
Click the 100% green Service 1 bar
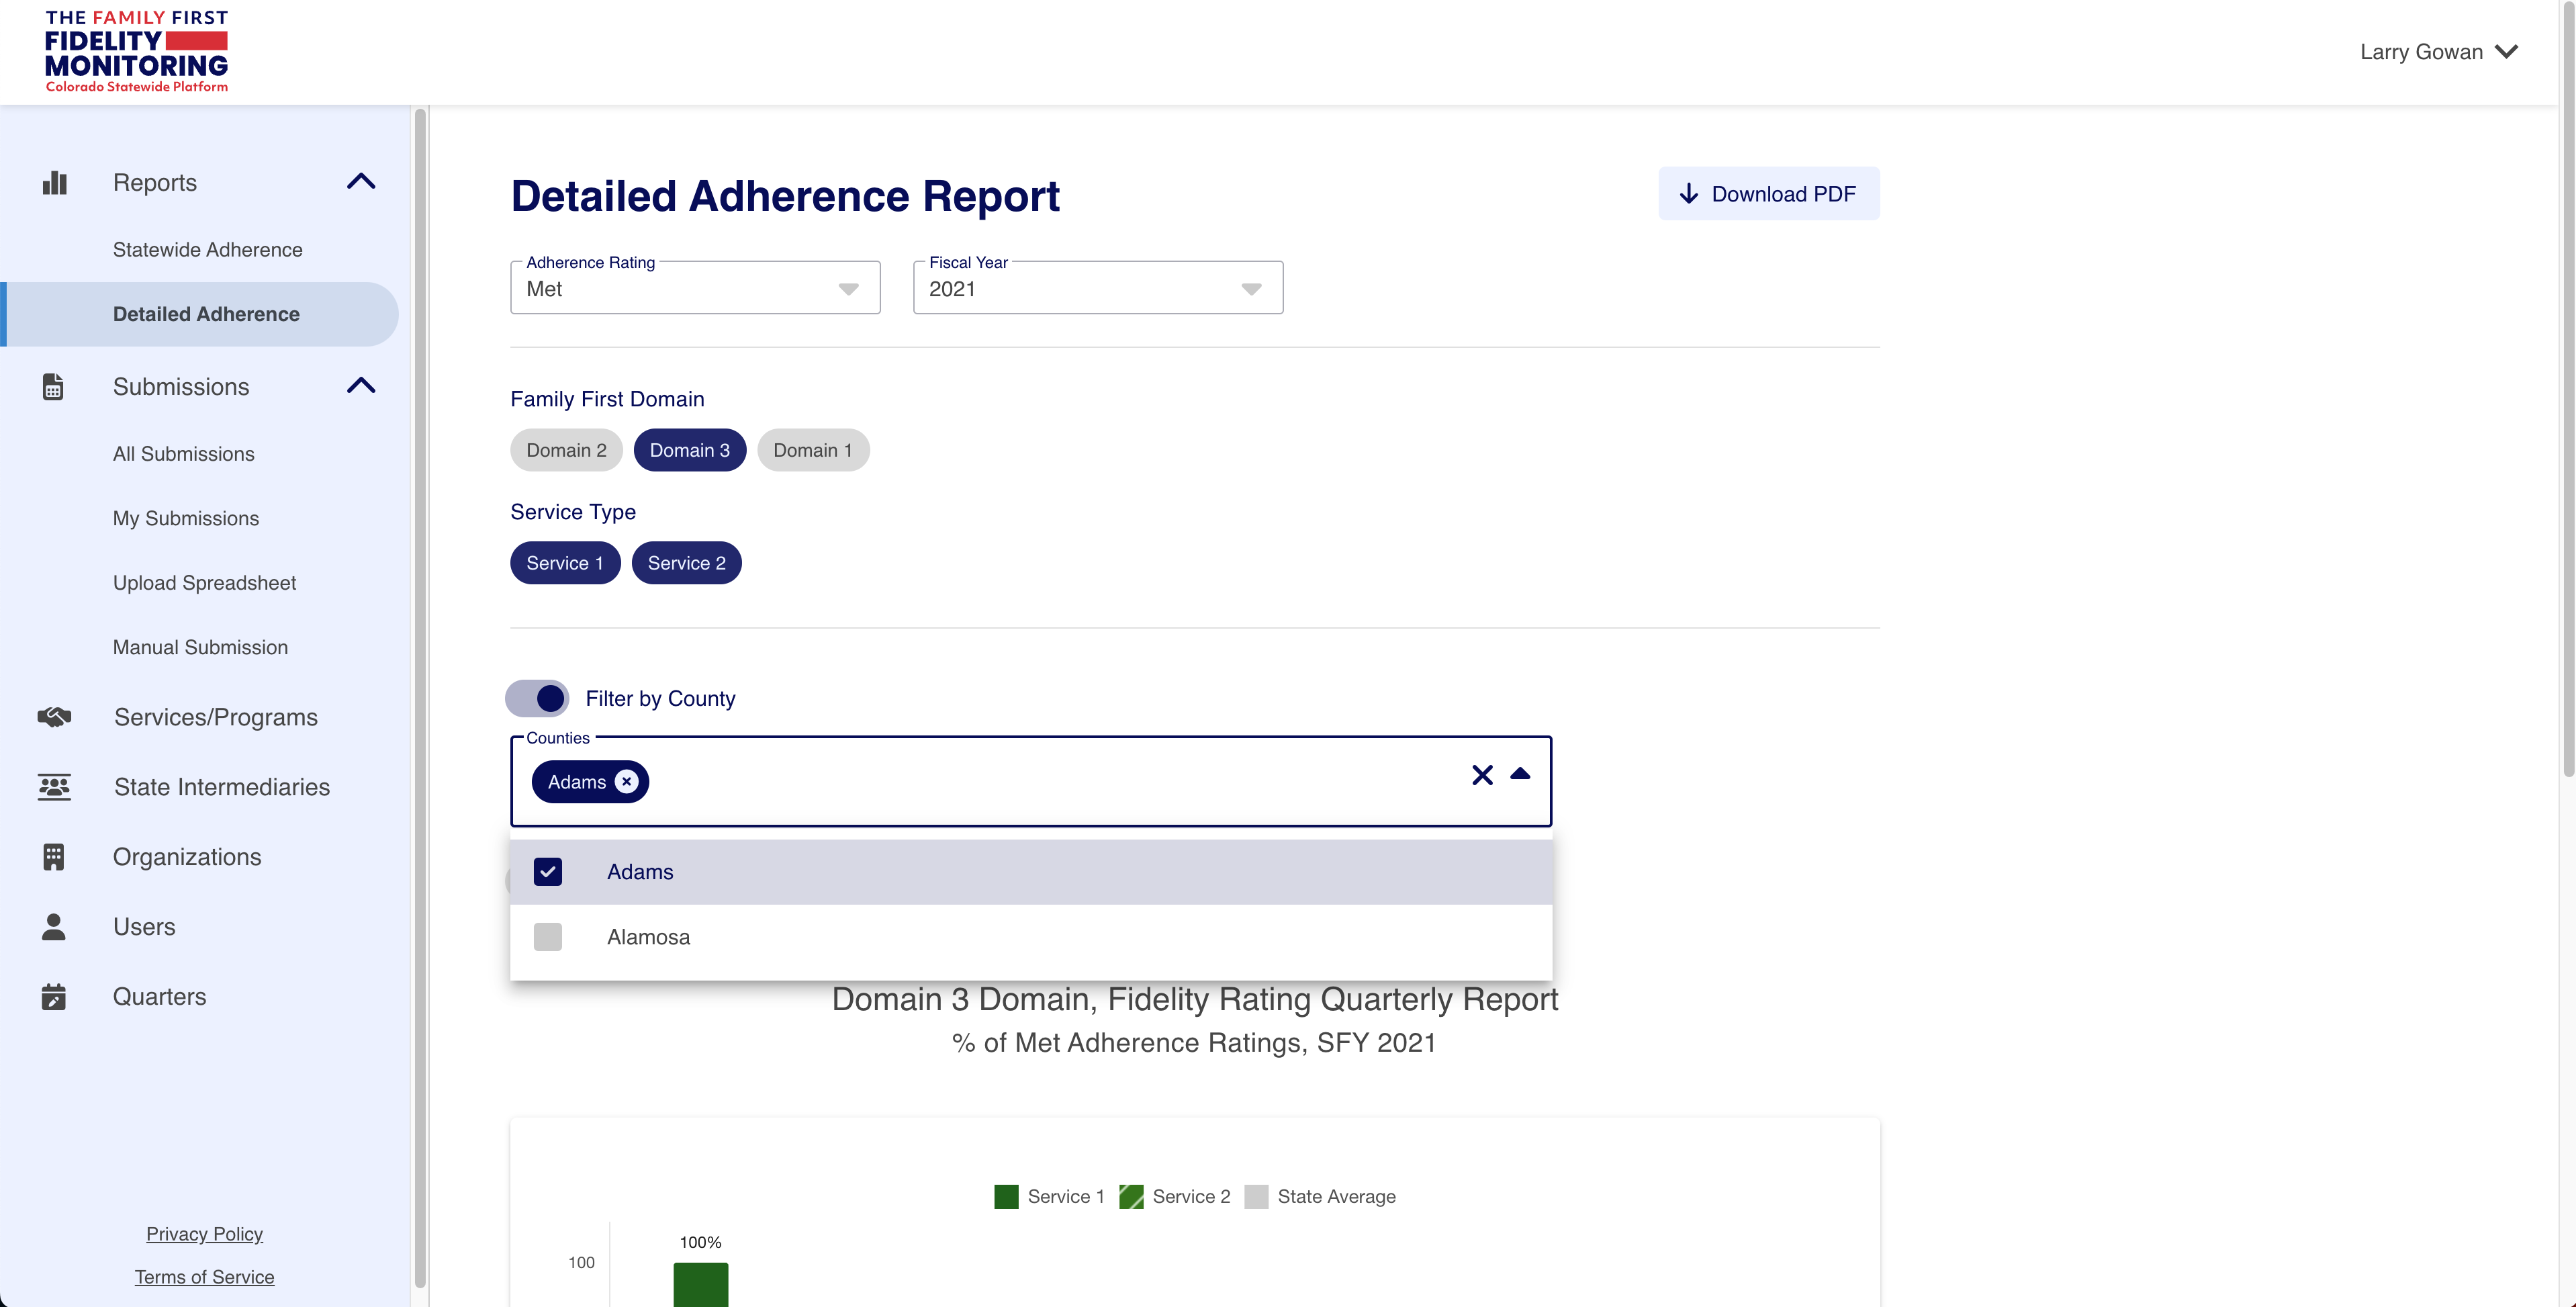tap(701, 1284)
